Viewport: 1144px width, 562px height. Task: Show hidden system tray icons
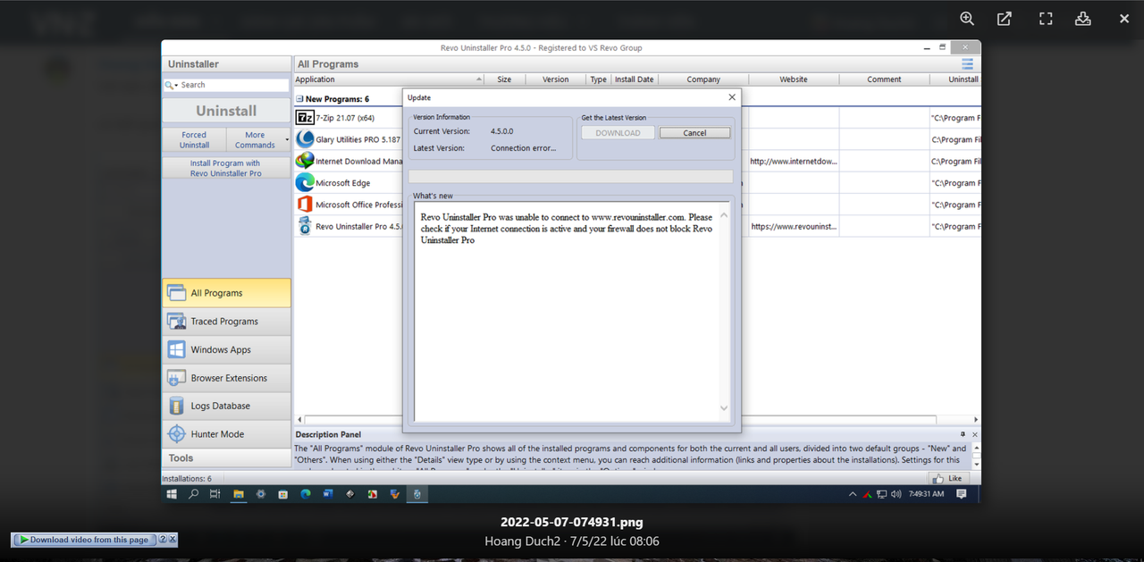tap(853, 494)
